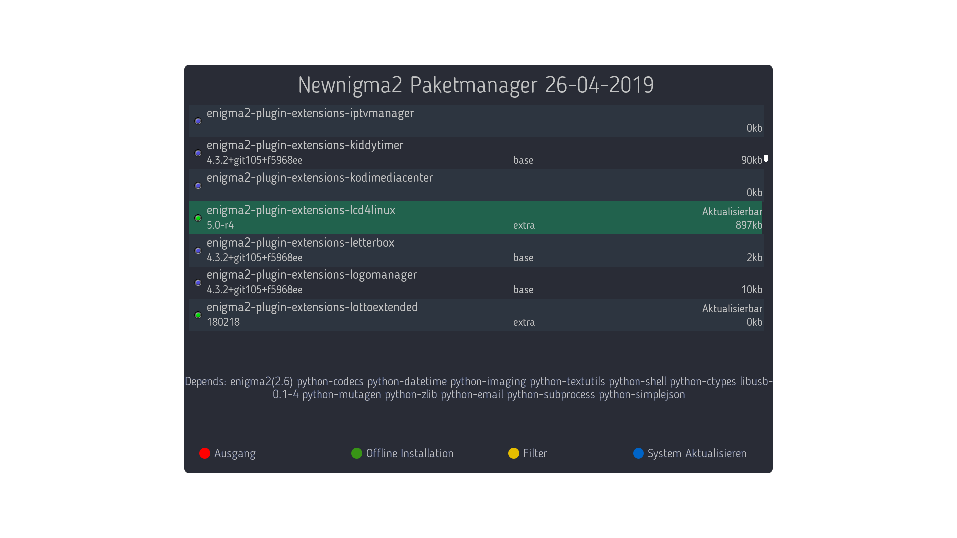The image size is (957, 538).
Task: Click the Depends description text
Action: 478,388
